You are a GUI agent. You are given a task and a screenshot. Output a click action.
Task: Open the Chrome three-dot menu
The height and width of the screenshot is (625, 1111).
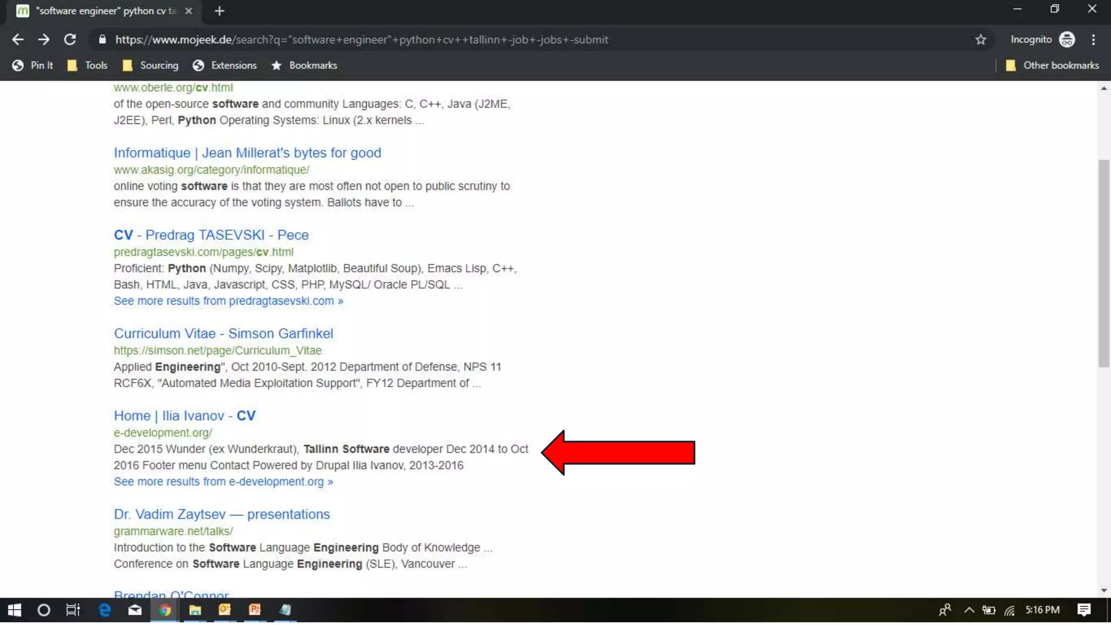(x=1093, y=40)
